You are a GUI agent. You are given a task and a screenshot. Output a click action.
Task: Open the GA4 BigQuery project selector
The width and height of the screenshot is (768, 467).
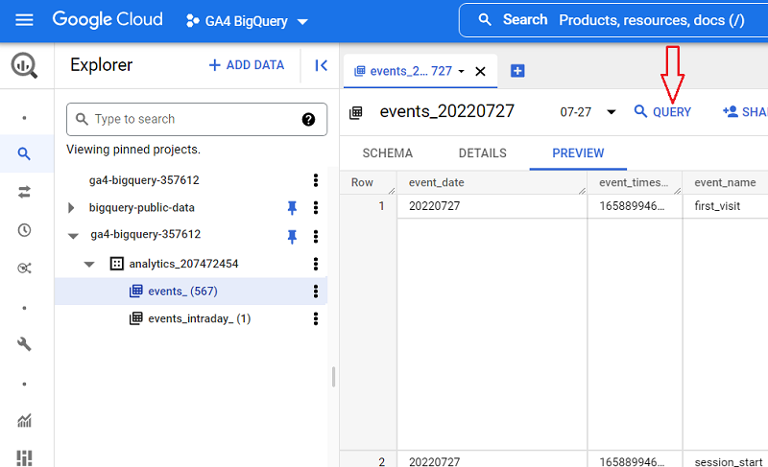(x=247, y=21)
